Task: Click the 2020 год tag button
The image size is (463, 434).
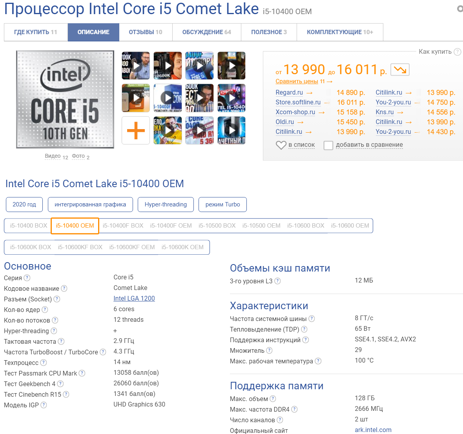Action: [x=24, y=204]
